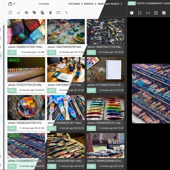Click the tag icon in the toolbar

34,13
